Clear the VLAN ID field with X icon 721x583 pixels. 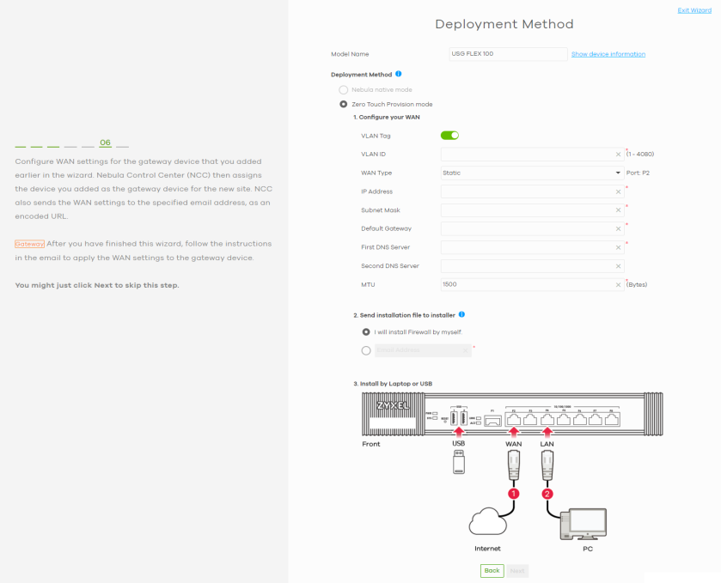pos(618,155)
